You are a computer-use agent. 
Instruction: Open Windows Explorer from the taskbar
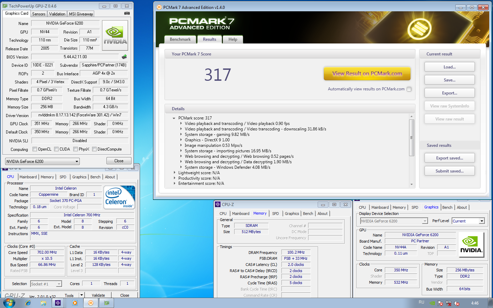pos(43,303)
